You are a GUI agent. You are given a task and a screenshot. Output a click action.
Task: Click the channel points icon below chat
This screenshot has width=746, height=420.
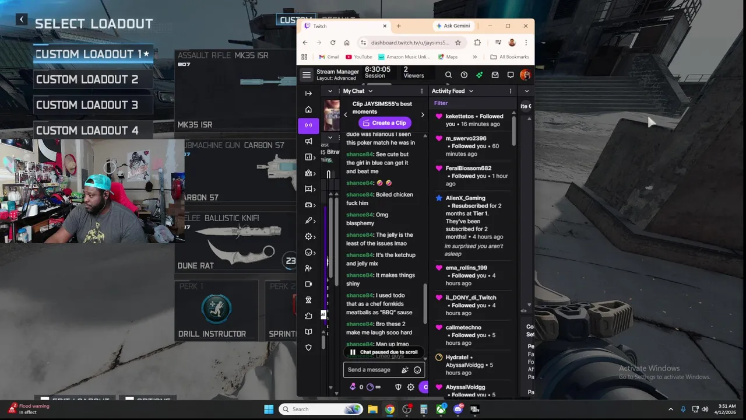[370, 387]
